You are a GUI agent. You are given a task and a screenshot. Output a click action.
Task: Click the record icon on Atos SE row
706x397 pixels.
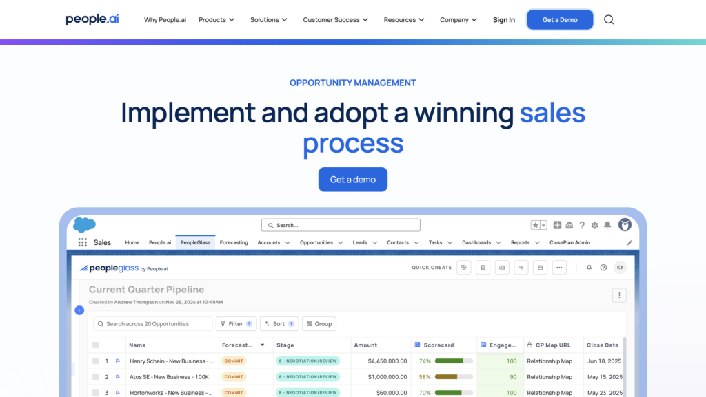[x=117, y=377]
